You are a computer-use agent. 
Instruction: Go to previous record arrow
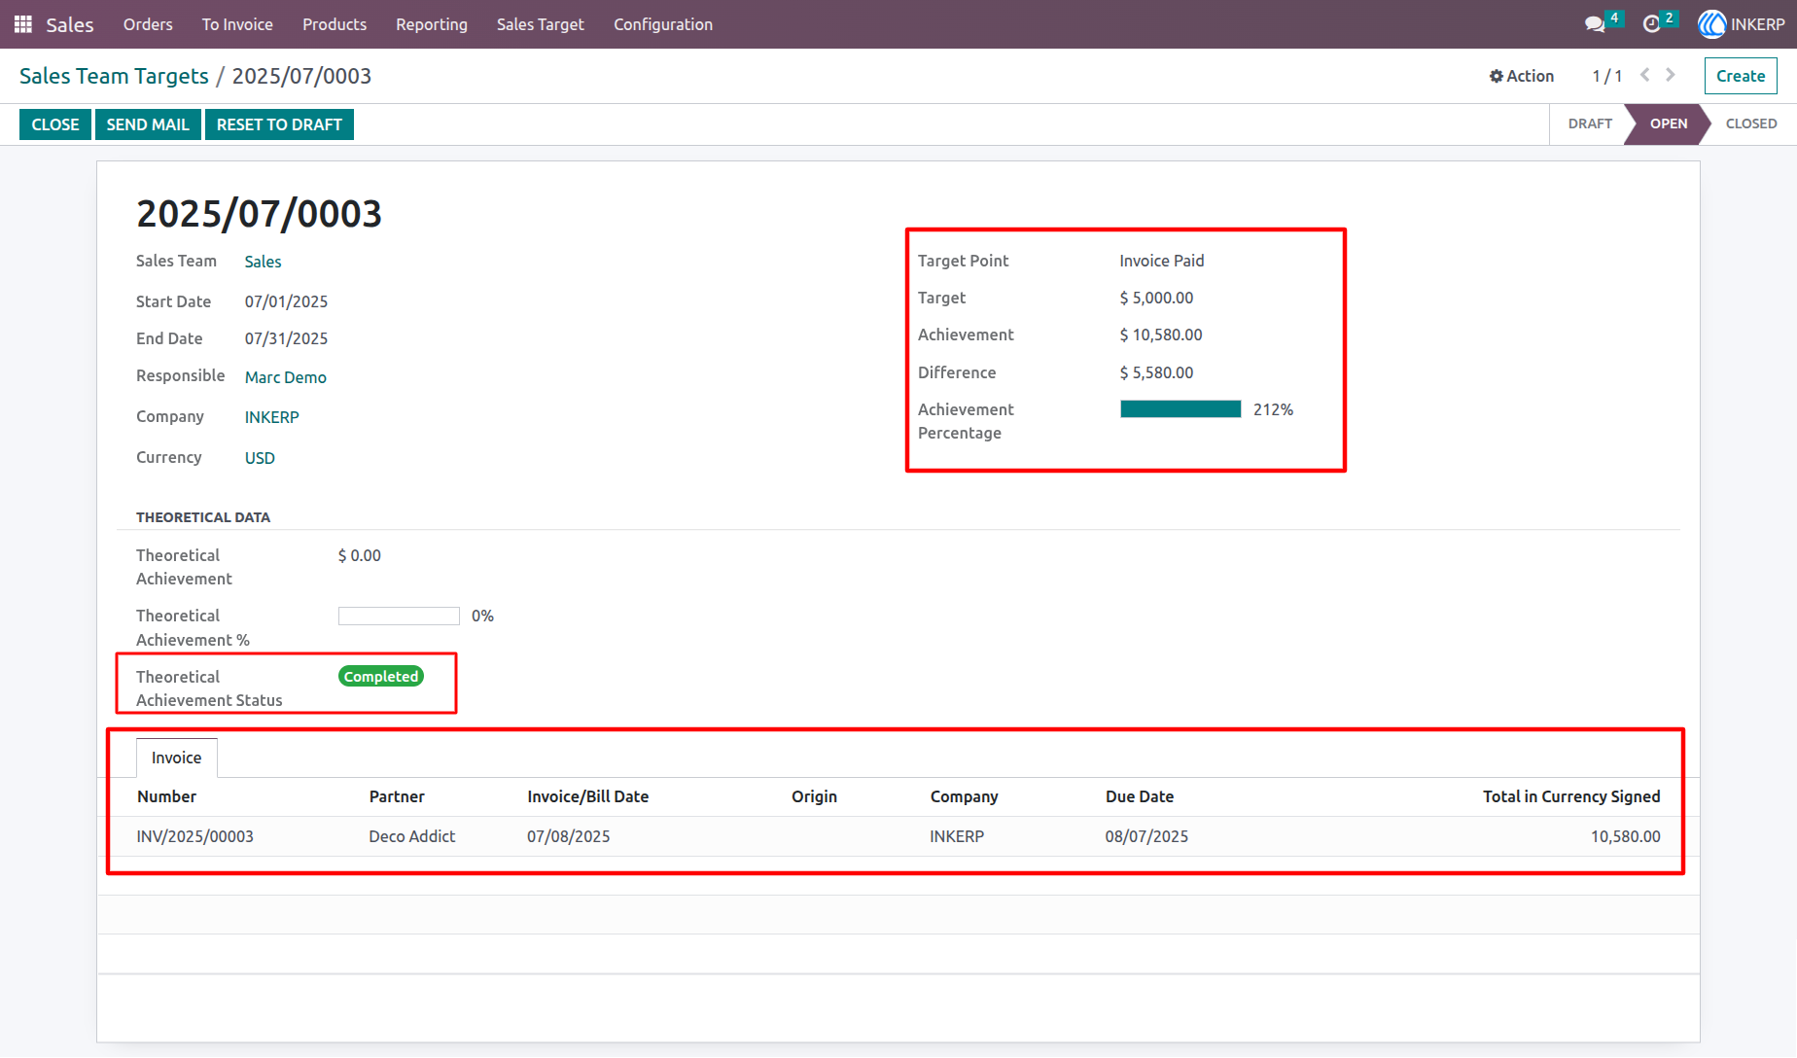[1645, 75]
